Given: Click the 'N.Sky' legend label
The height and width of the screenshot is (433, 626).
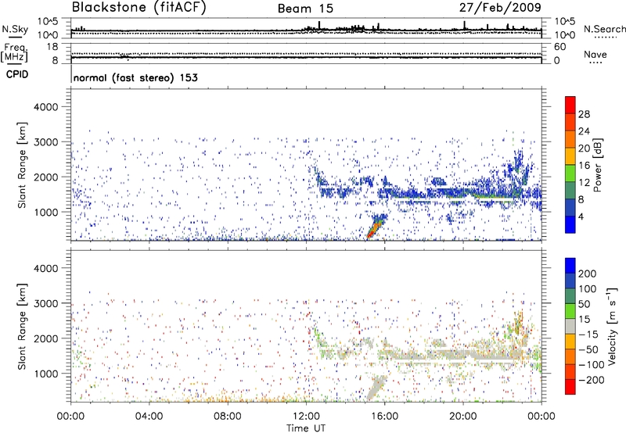Looking at the screenshot, I should 15,29.
